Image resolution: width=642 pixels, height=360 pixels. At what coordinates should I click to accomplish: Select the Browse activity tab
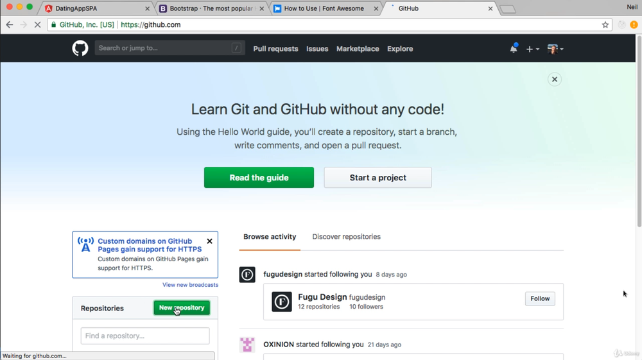pos(270,237)
